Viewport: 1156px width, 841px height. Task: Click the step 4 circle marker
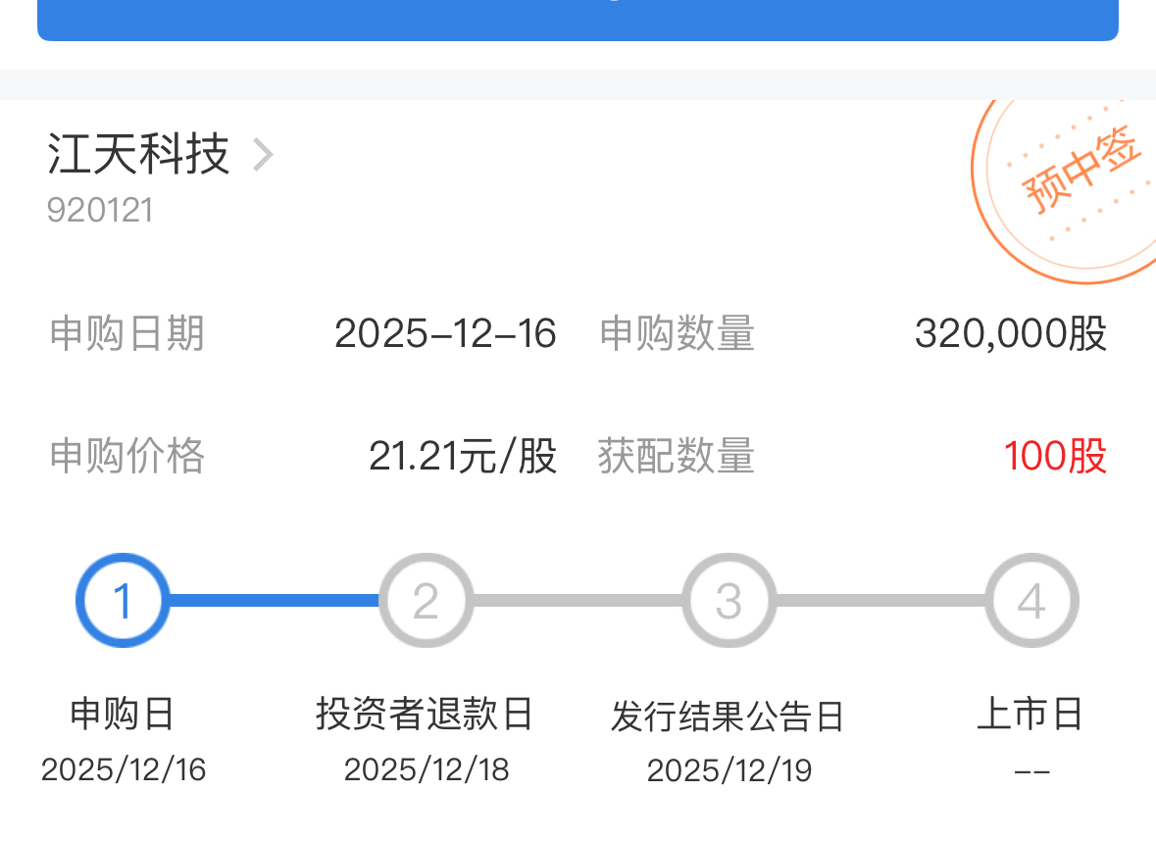tap(1031, 601)
